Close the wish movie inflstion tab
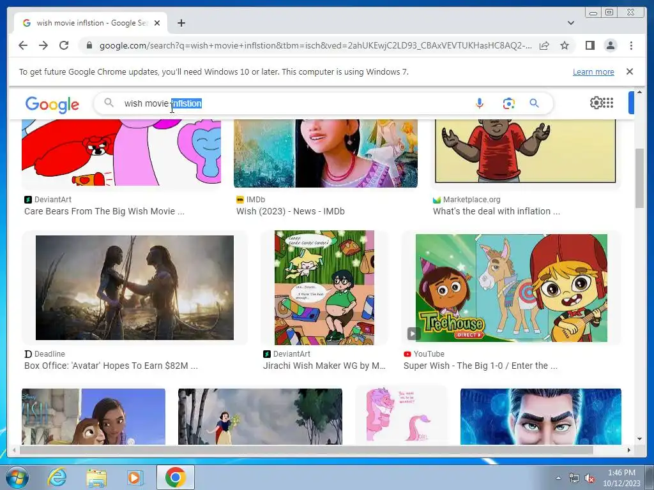The width and height of the screenshot is (654, 490). pyautogui.click(x=157, y=23)
